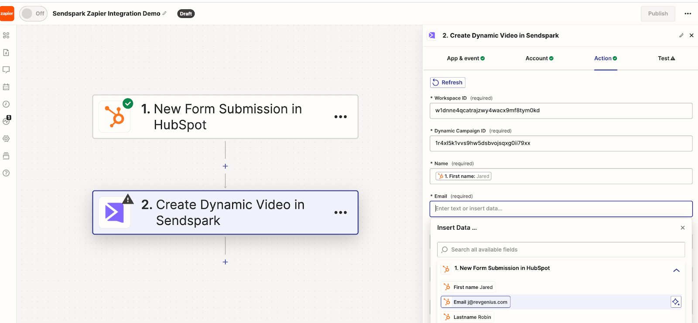Click the Email input field

[561, 209]
